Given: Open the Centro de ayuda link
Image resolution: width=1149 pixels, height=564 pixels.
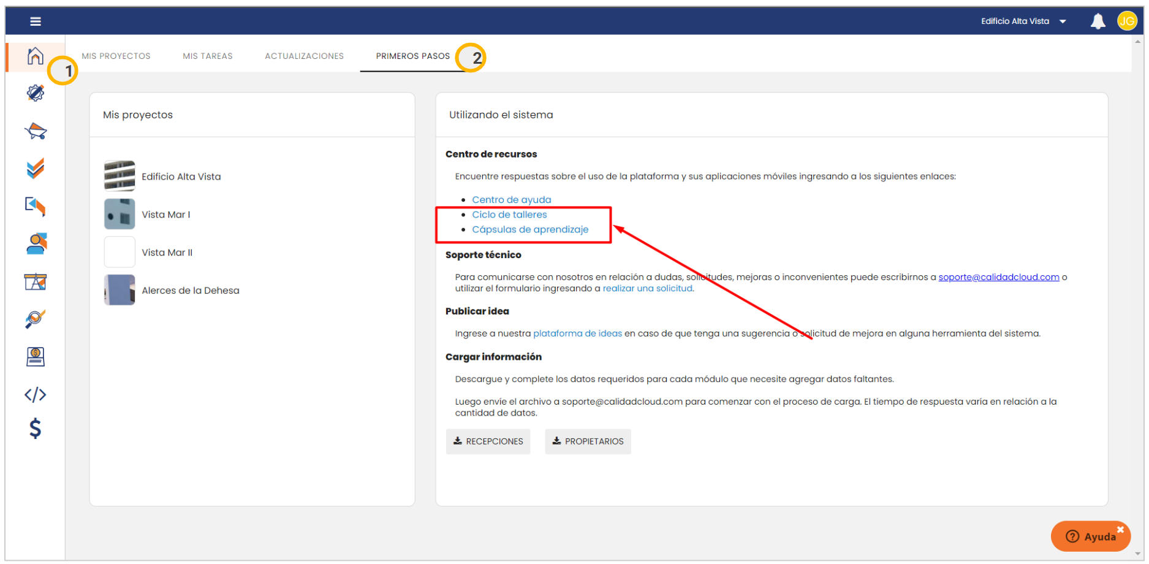Looking at the screenshot, I should 511,200.
